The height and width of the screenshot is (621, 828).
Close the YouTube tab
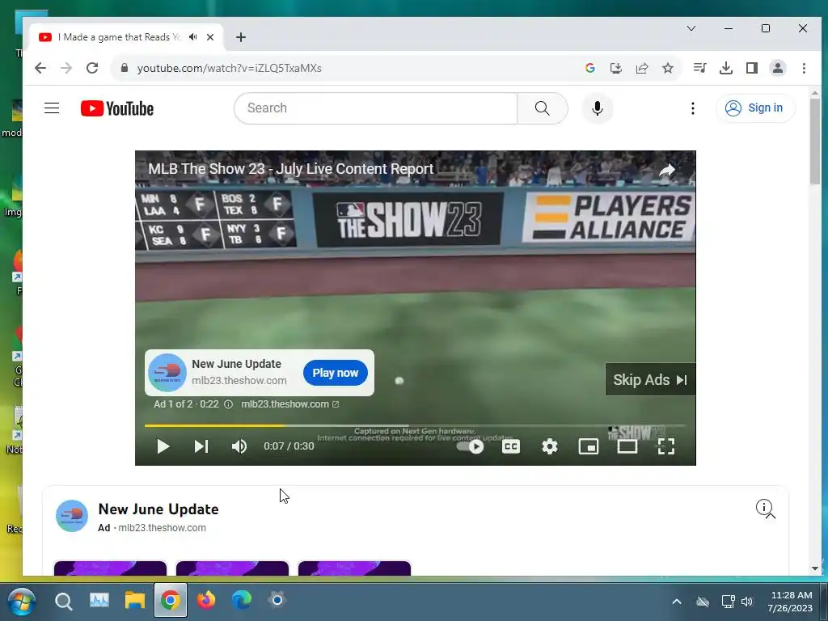[x=210, y=37]
